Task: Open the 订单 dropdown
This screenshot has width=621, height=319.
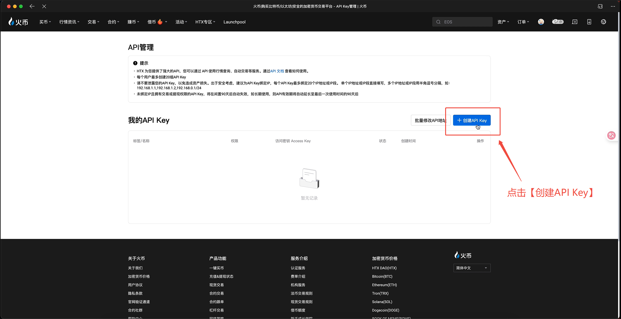Action: (x=523, y=22)
